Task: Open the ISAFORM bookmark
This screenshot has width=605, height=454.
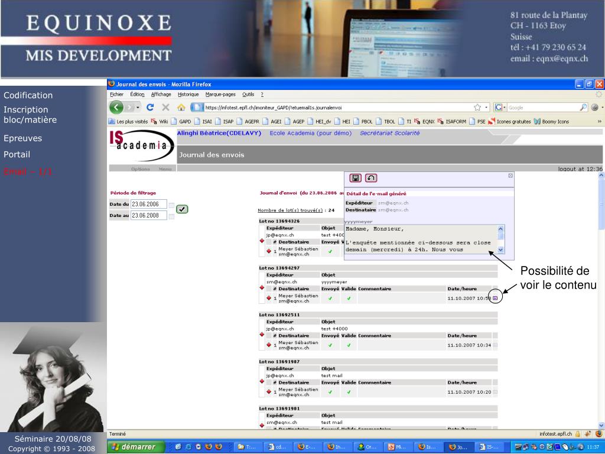Action: (x=452, y=121)
